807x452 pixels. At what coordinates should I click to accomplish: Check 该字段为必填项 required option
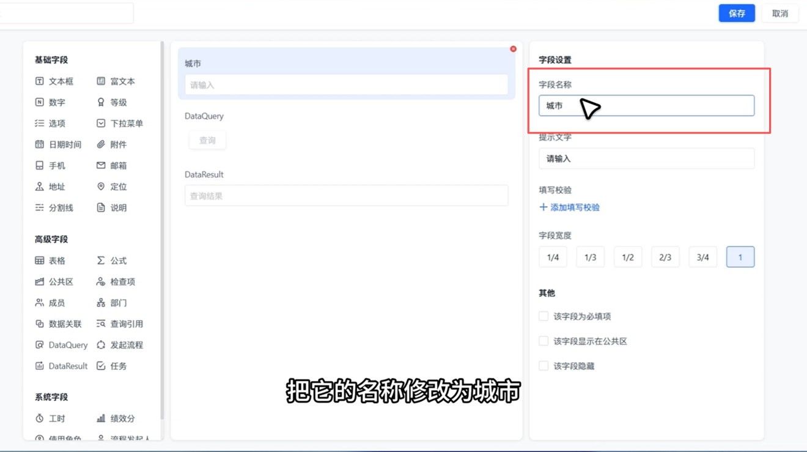coord(544,316)
